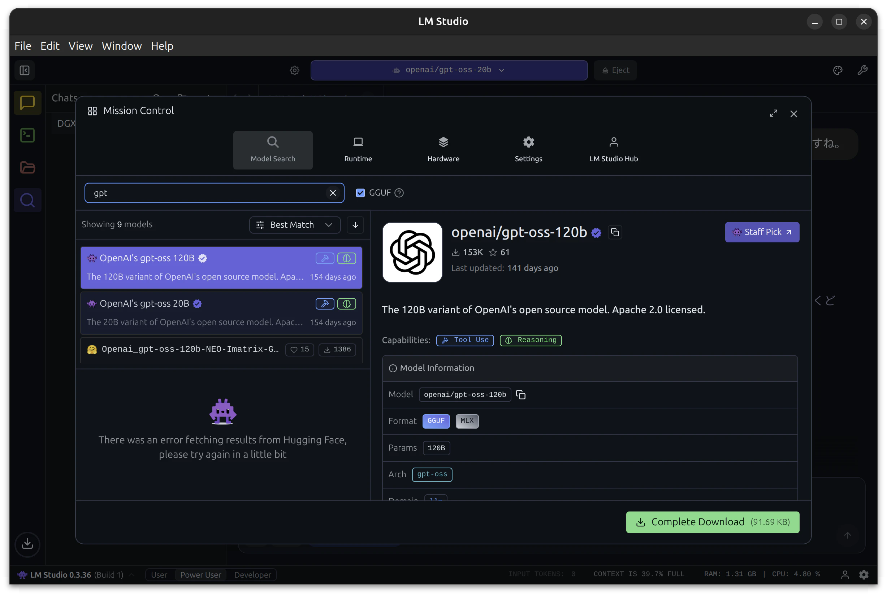Switch to the Hardware tab
Screen dimensions: 887x596
[443, 150]
